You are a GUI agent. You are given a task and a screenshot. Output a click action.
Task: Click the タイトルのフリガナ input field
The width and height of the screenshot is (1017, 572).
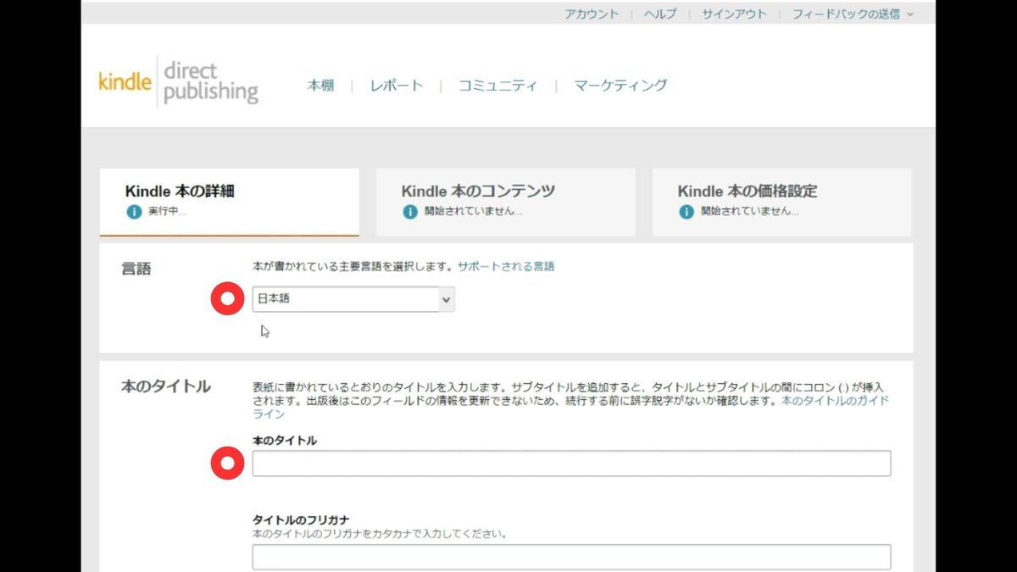click(x=571, y=557)
